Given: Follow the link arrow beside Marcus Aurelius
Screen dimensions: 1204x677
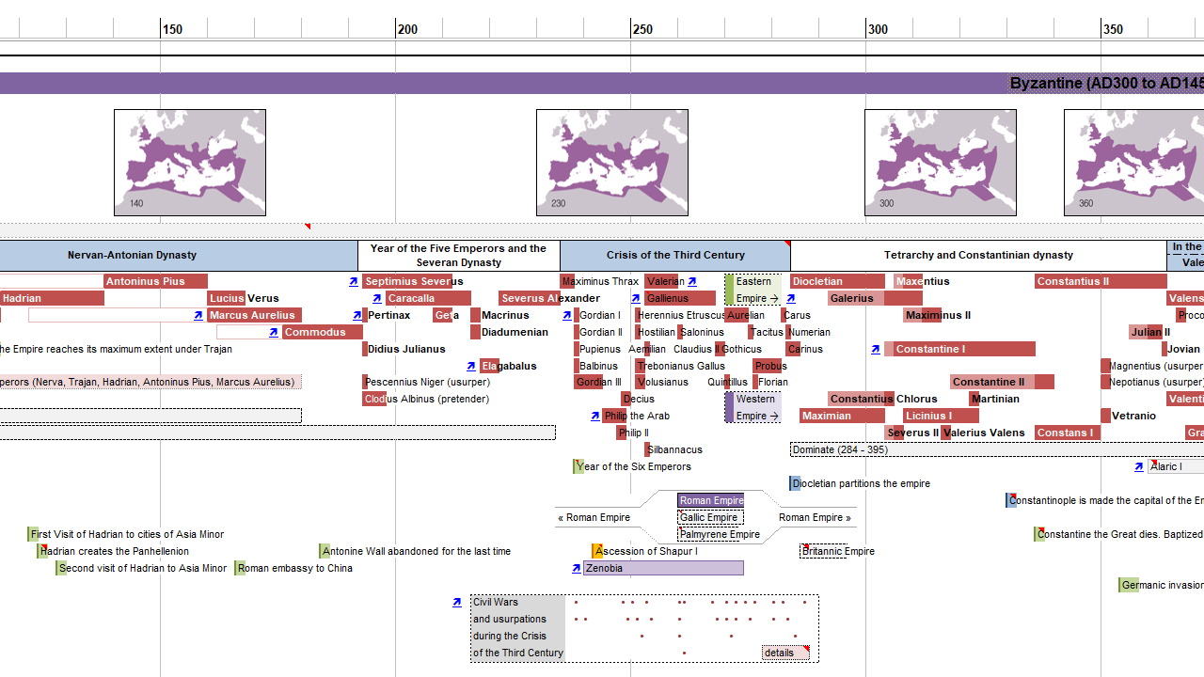Looking at the screenshot, I should point(198,316).
